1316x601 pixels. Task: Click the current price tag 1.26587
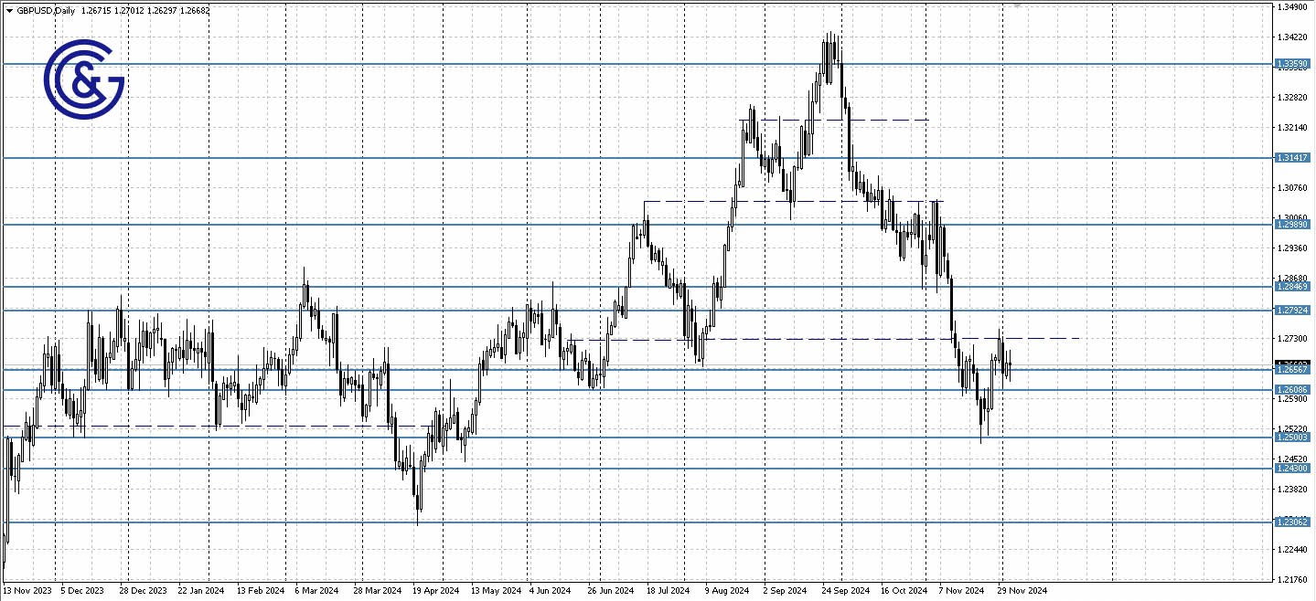click(x=1292, y=369)
